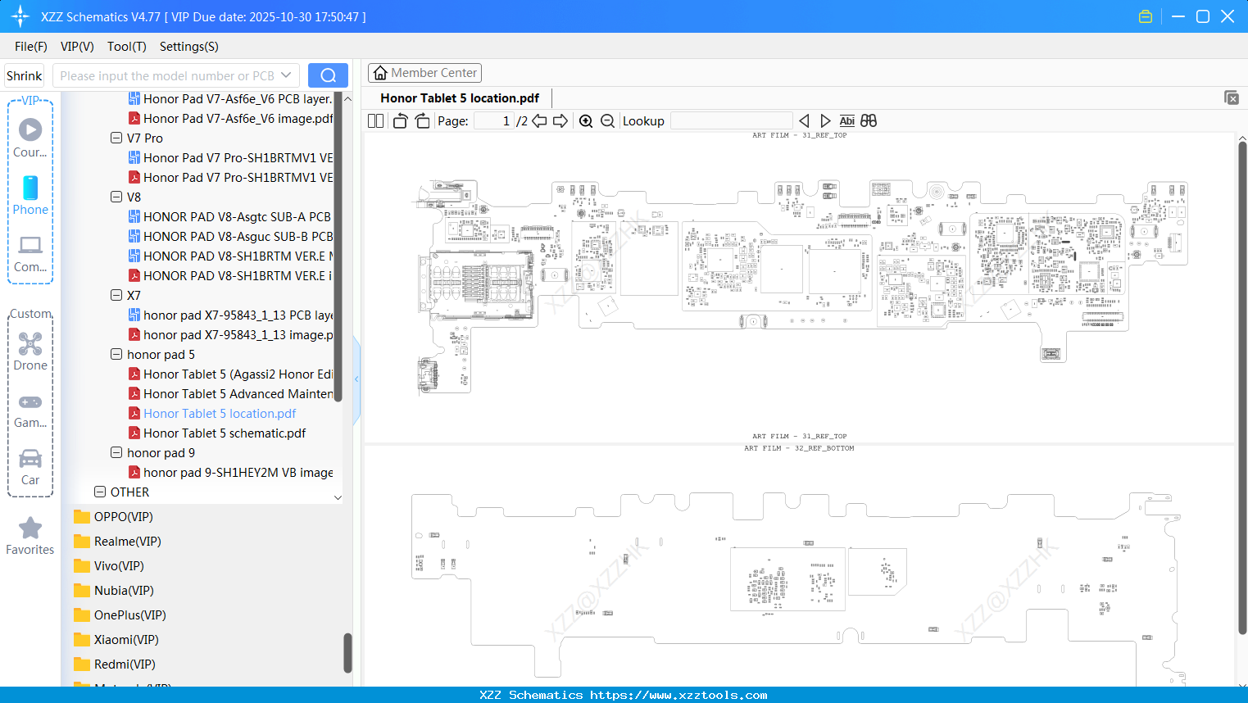Click the brand folder list scrollbar thumb

[x=347, y=652]
